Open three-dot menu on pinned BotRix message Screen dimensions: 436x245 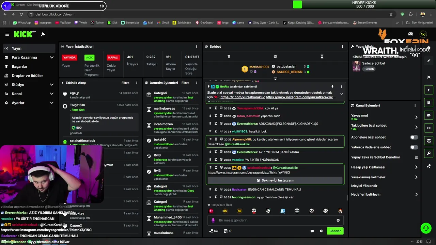pos(341,87)
